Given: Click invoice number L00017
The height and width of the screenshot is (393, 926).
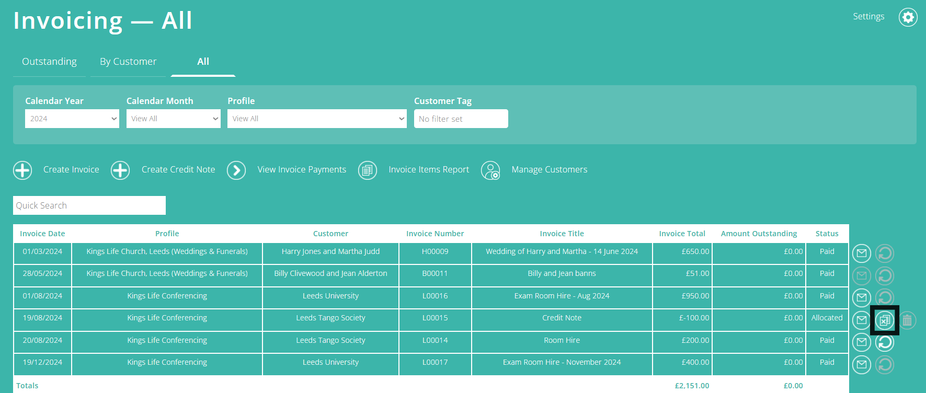Looking at the screenshot, I should pos(435,362).
